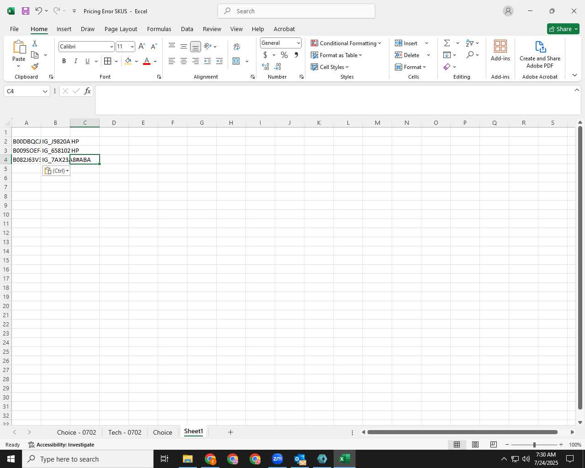The height and width of the screenshot is (468, 585).
Task: Click the Share button
Action: pos(563,29)
